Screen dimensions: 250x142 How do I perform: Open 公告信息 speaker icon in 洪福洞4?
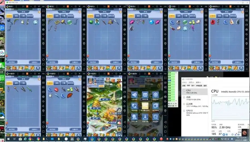click(134, 95)
